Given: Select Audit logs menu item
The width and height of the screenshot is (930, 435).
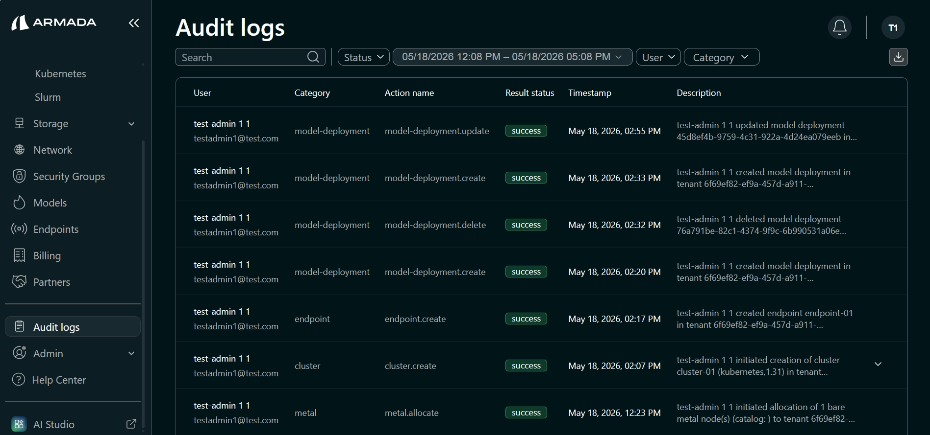Looking at the screenshot, I should [x=73, y=326].
